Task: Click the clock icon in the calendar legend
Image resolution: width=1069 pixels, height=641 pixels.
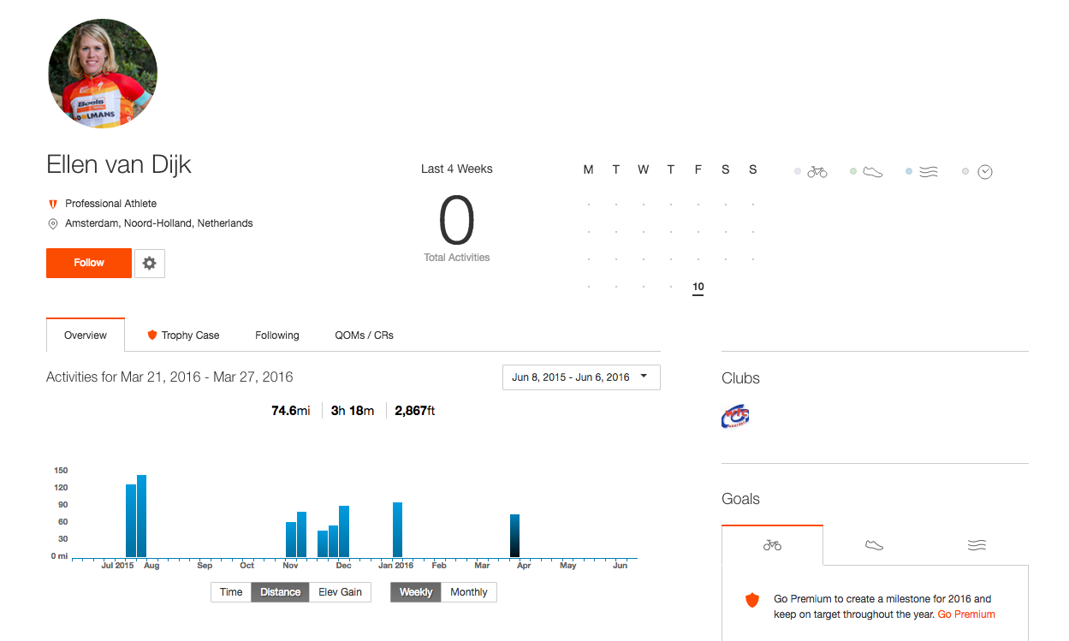Action: click(x=985, y=172)
